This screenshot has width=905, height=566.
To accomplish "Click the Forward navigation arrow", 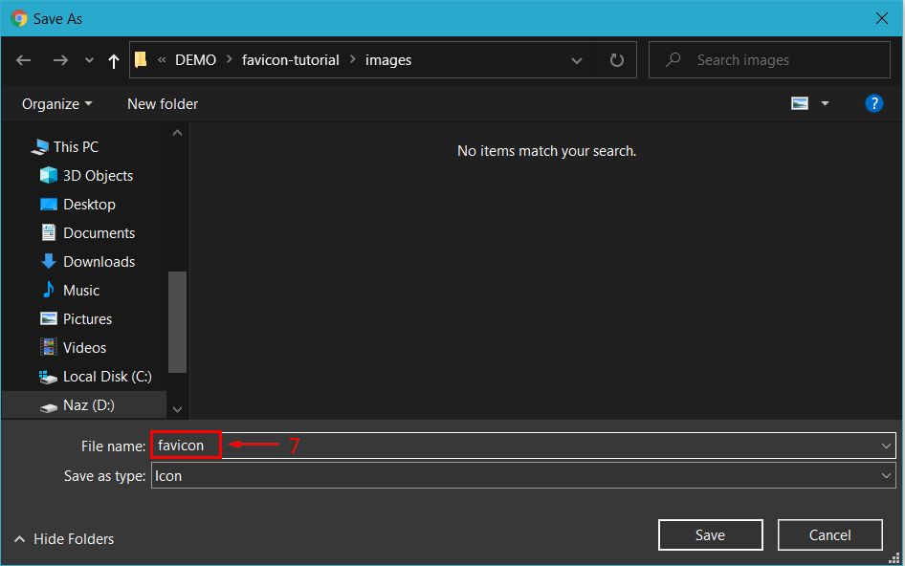I will [60, 60].
